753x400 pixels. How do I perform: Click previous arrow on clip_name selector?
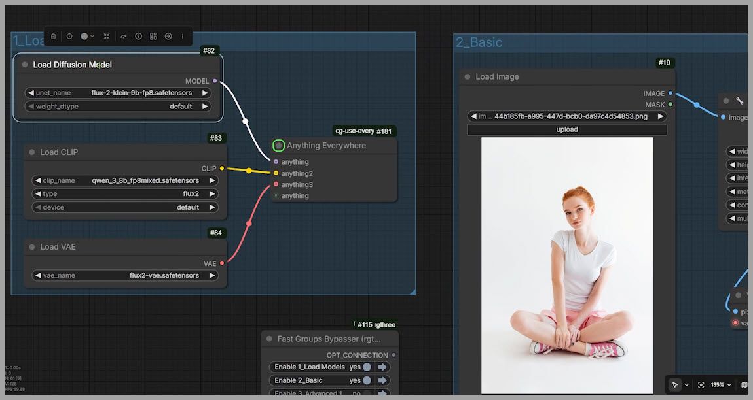38,181
